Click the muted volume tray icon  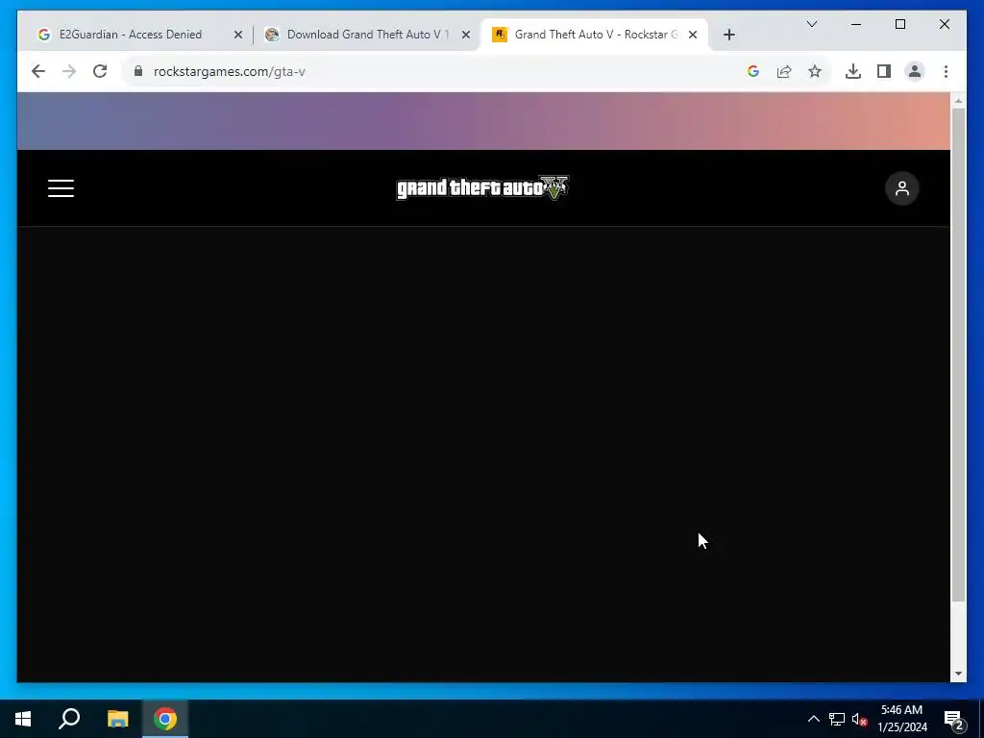point(859,719)
